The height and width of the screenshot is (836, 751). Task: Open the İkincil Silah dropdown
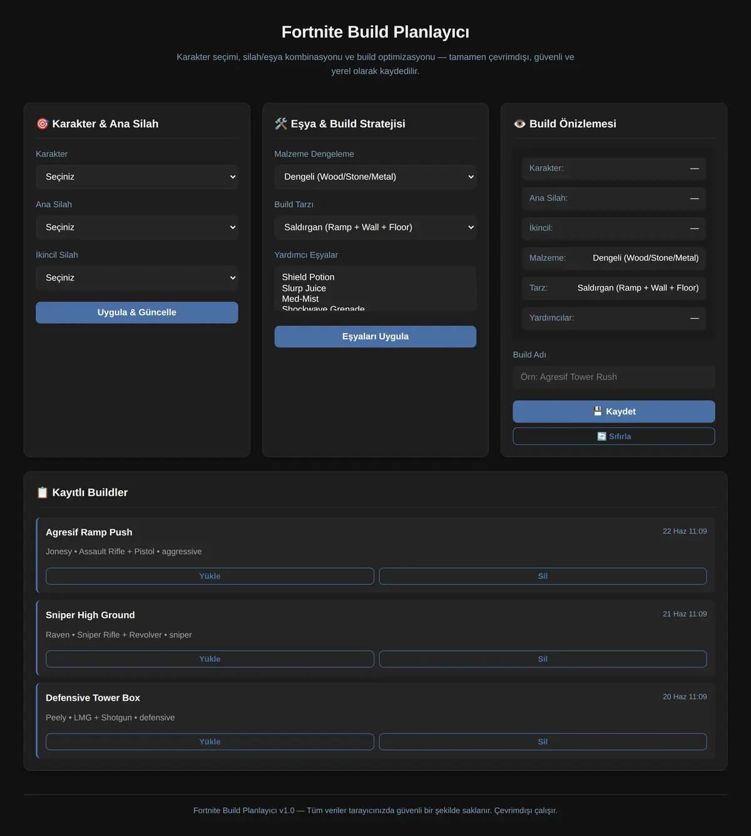(137, 278)
